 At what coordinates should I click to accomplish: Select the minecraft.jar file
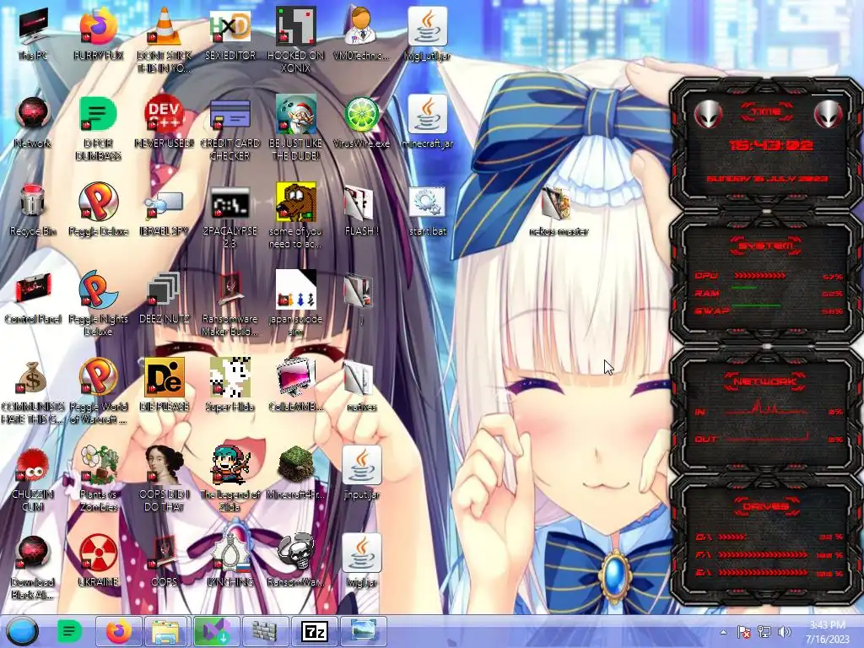tap(428, 122)
